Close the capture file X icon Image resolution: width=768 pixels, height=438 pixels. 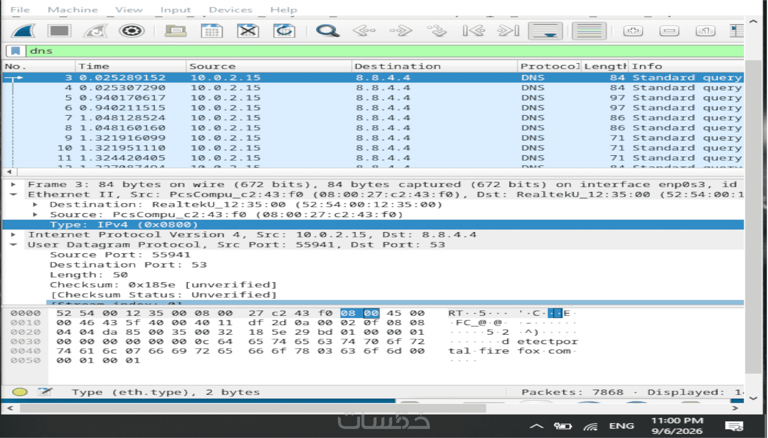tap(248, 31)
